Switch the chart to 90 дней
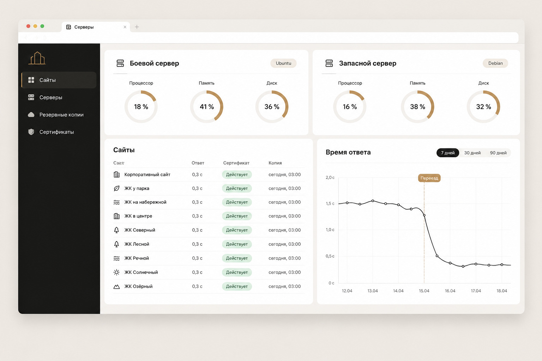 coord(498,153)
